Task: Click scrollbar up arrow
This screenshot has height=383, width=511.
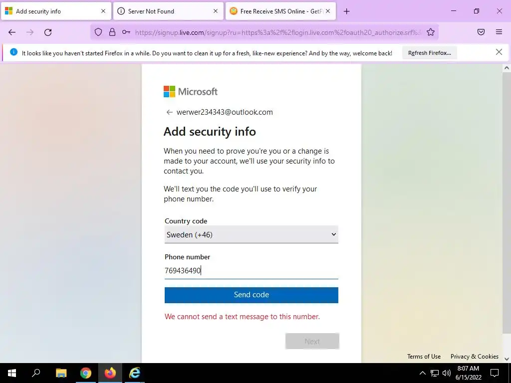Action: (x=507, y=68)
